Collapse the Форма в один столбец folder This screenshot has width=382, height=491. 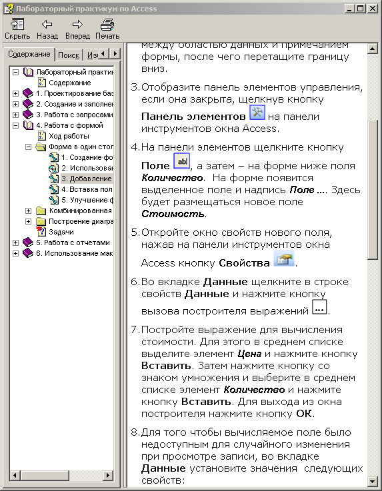point(28,147)
